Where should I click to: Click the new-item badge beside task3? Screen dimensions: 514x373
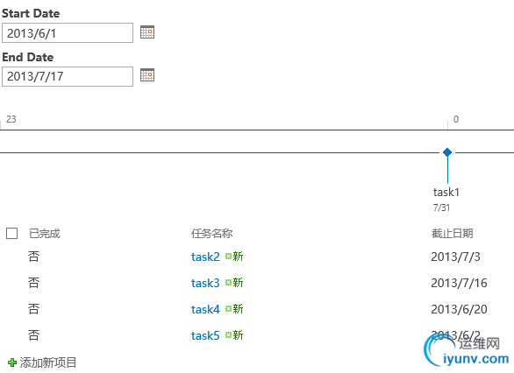tap(234, 282)
